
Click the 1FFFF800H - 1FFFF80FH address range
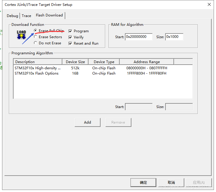(147, 73)
